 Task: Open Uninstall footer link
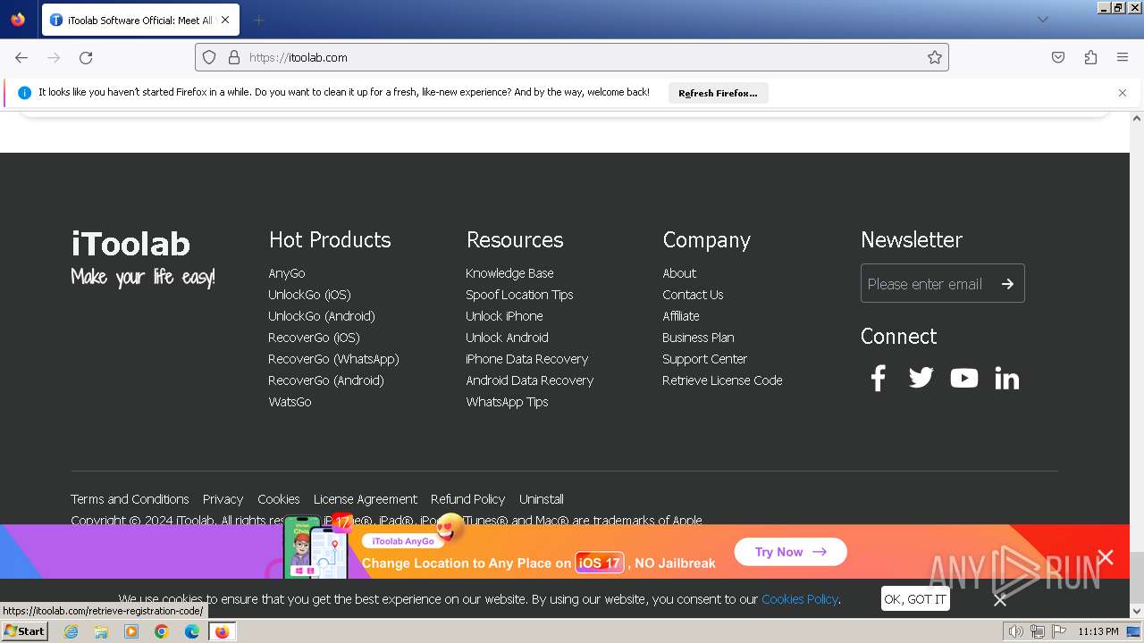pyautogui.click(x=542, y=499)
